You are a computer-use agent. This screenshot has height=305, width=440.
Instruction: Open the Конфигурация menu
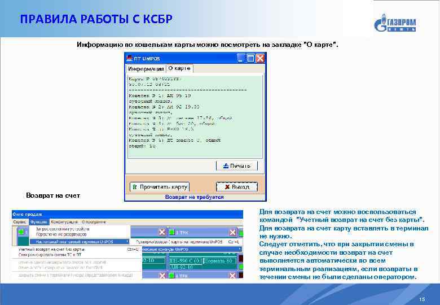coord(64,222)
